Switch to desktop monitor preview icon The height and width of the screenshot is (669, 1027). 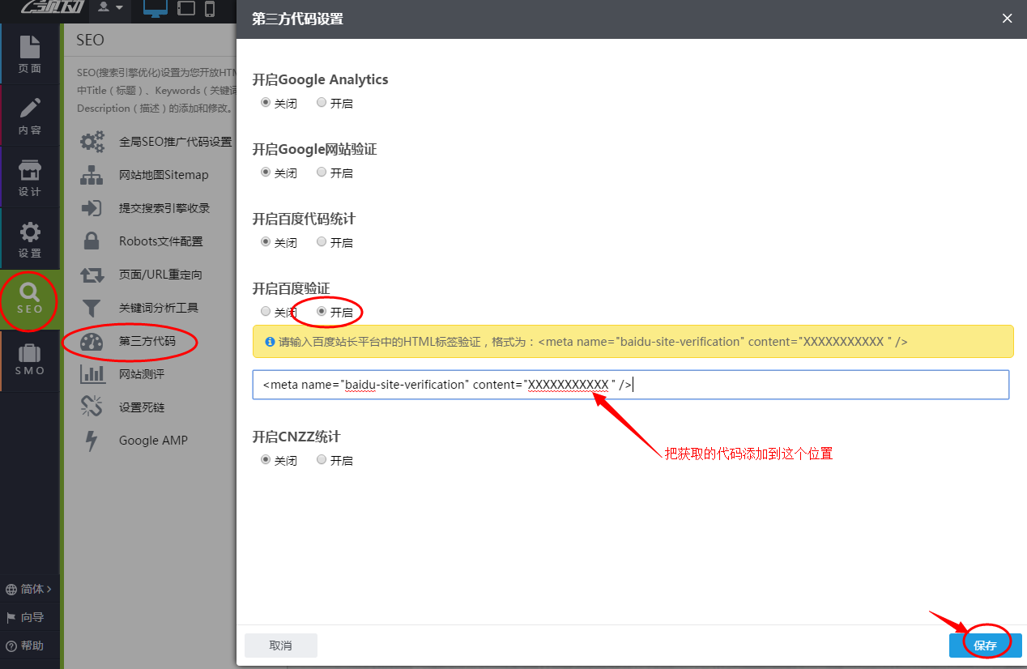click(x=155, y=9)
